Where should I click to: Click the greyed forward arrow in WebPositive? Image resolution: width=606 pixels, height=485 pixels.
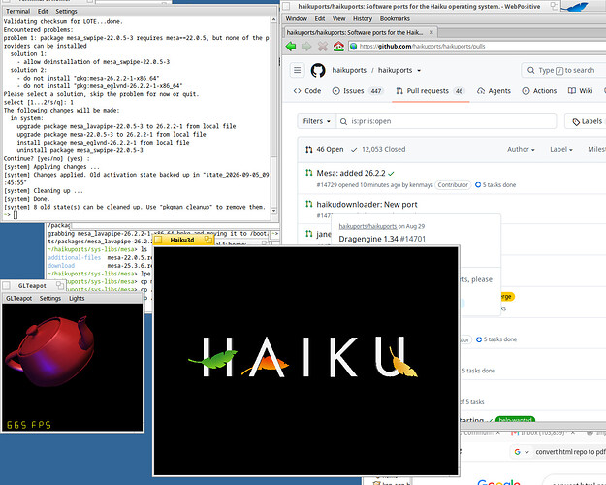point(306,47)
